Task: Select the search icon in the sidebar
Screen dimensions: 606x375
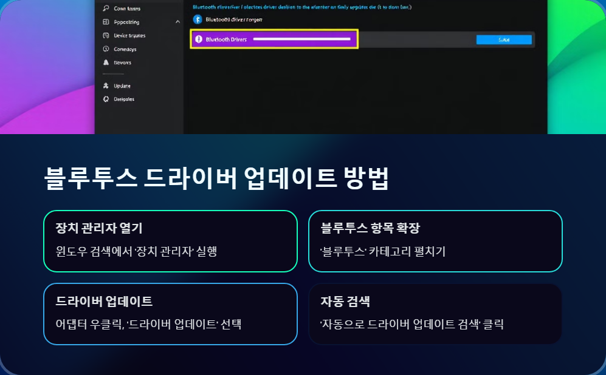Action: pos(106,8)
